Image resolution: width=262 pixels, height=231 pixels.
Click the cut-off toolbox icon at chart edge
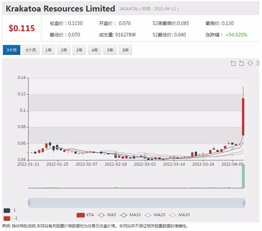pos(258,63)
